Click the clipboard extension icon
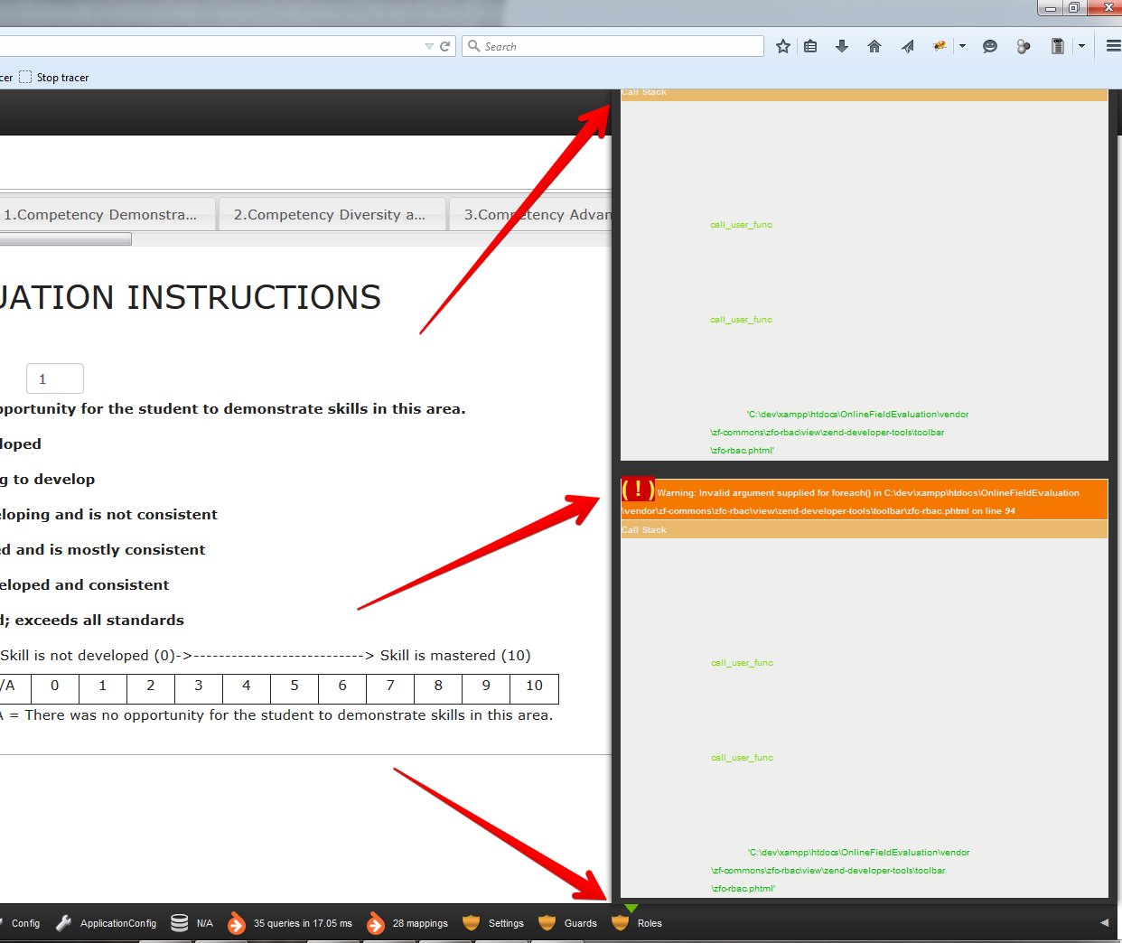Viewport: 1122px width, 943px height. coord(1058,46)
